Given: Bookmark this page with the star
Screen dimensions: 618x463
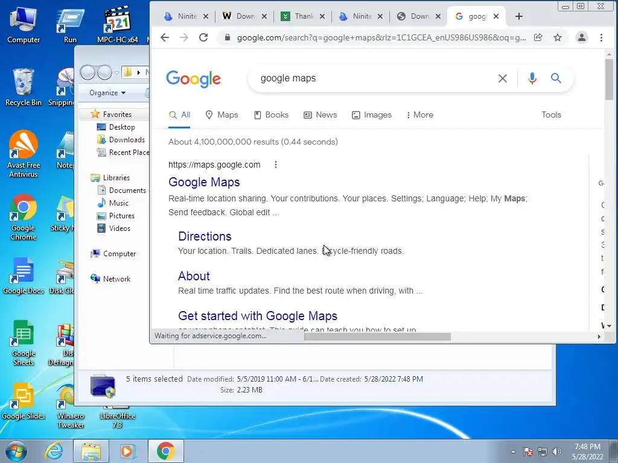Looking at the screenshot, I should 557,37.
